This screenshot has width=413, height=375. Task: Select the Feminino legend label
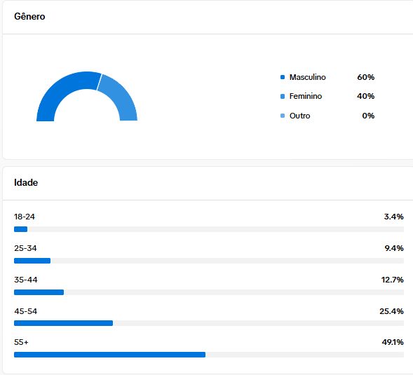point(306,97)
